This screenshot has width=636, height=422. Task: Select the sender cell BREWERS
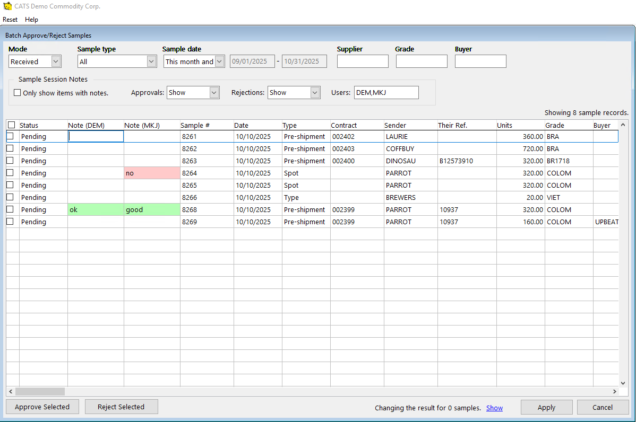tap(410, 197)
